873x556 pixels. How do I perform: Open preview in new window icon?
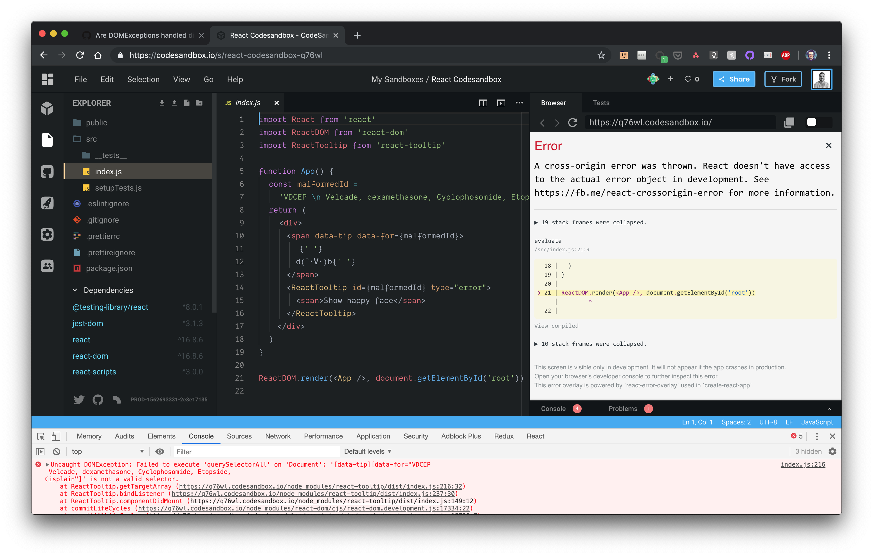coord(789,123)
